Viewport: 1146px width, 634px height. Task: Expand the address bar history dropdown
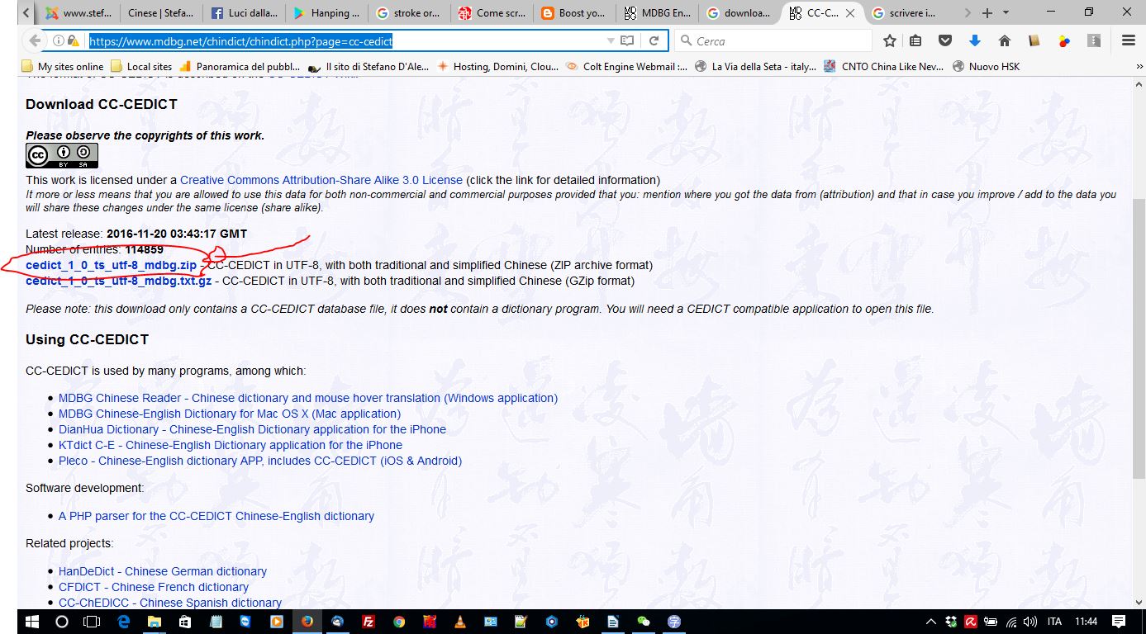611,40
